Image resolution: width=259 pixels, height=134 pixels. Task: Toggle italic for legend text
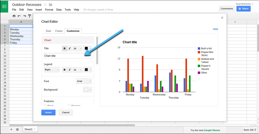[70, 70]
